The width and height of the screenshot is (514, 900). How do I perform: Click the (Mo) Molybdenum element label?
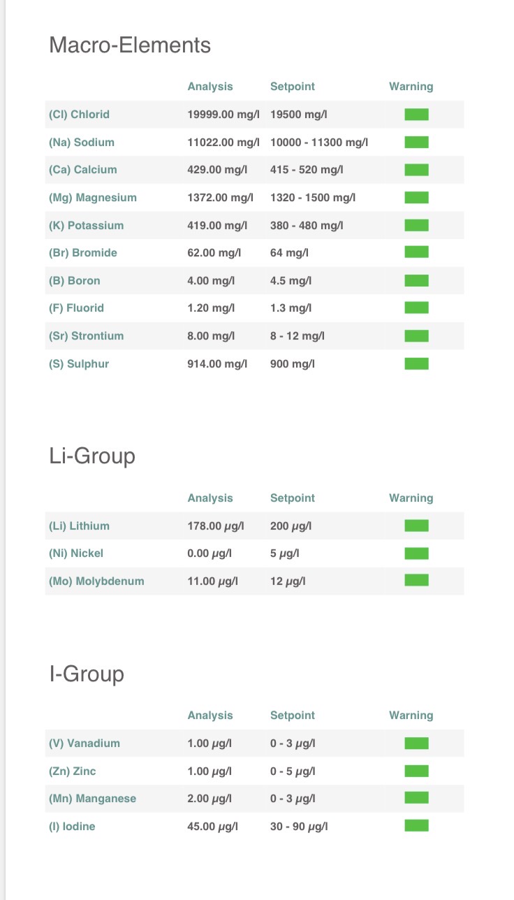click(x=96, y=581)
